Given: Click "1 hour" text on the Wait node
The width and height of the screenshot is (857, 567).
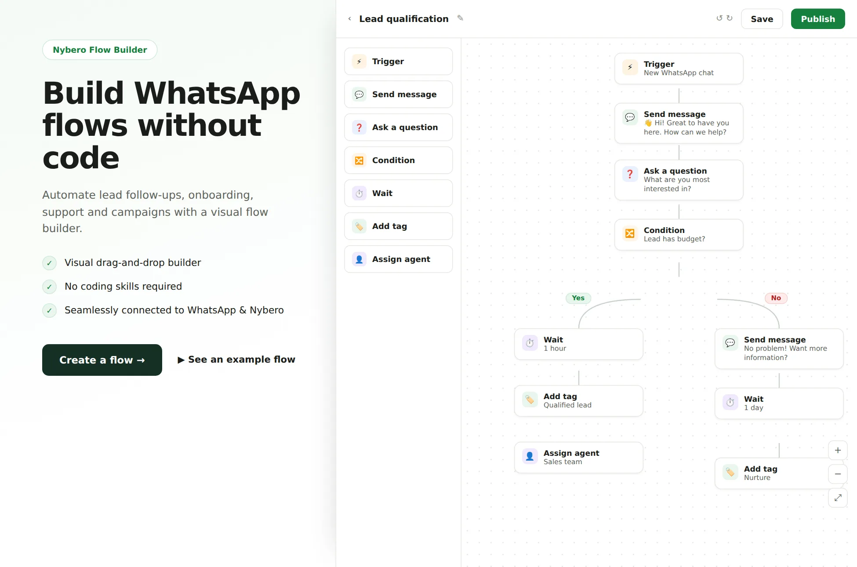Looking at the screenshot, I should 555,349.
